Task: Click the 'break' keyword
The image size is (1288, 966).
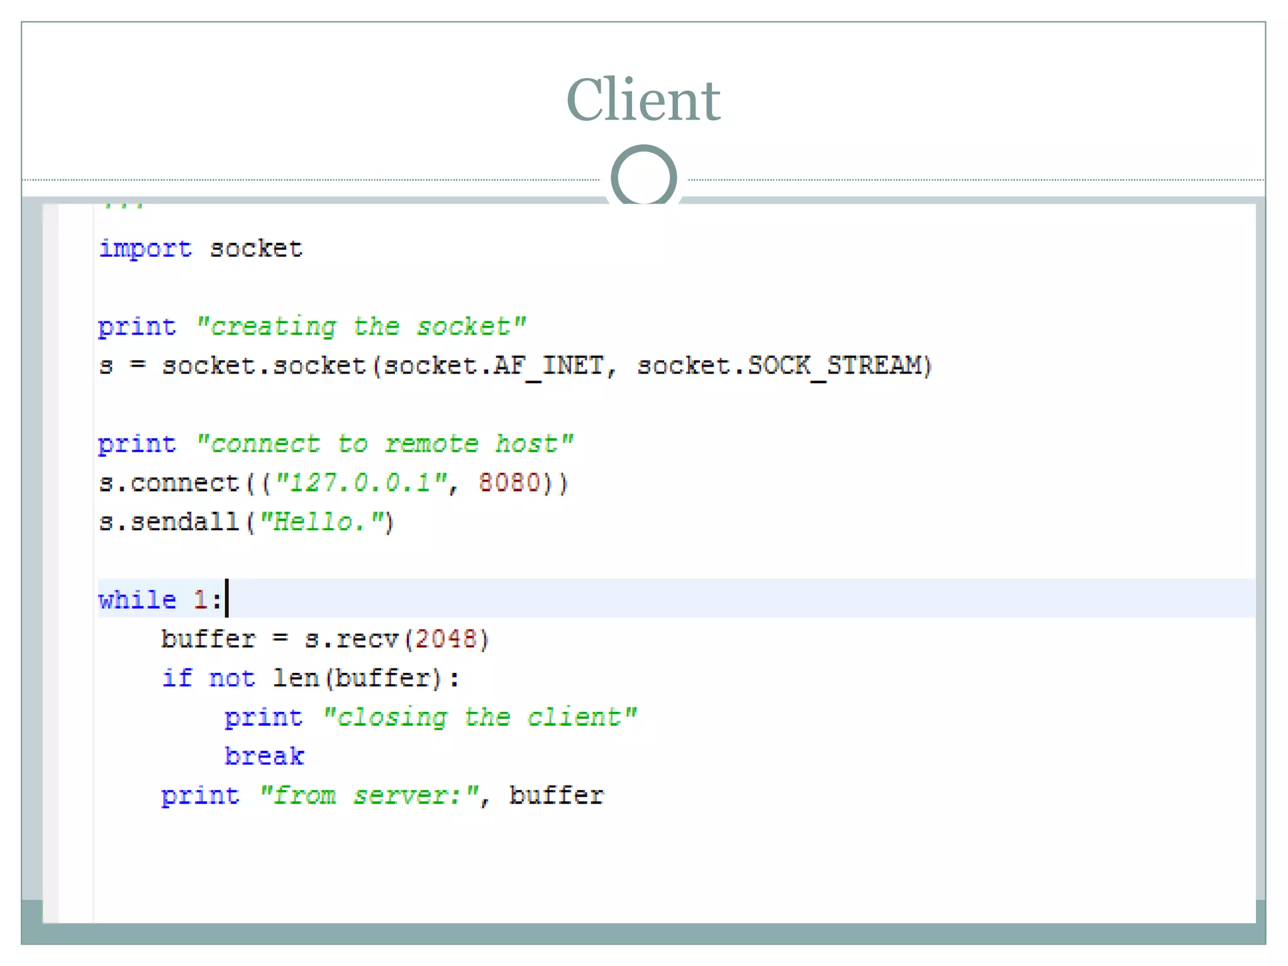Action: [x=264, y=757]
